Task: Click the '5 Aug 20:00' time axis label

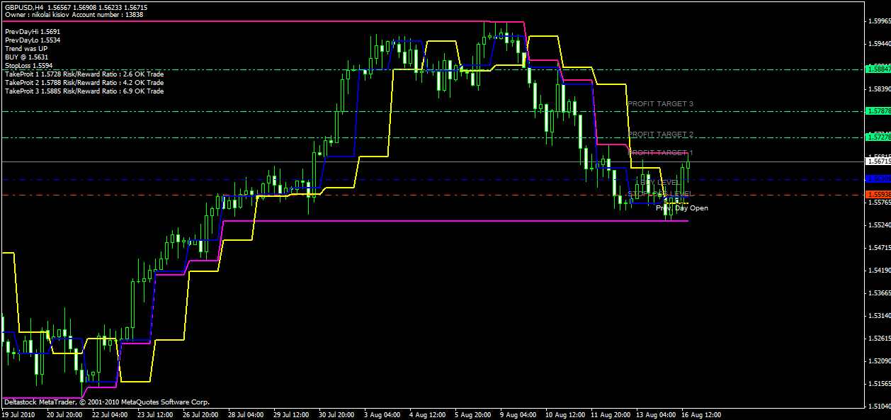Action: click(x=473, y=414)
